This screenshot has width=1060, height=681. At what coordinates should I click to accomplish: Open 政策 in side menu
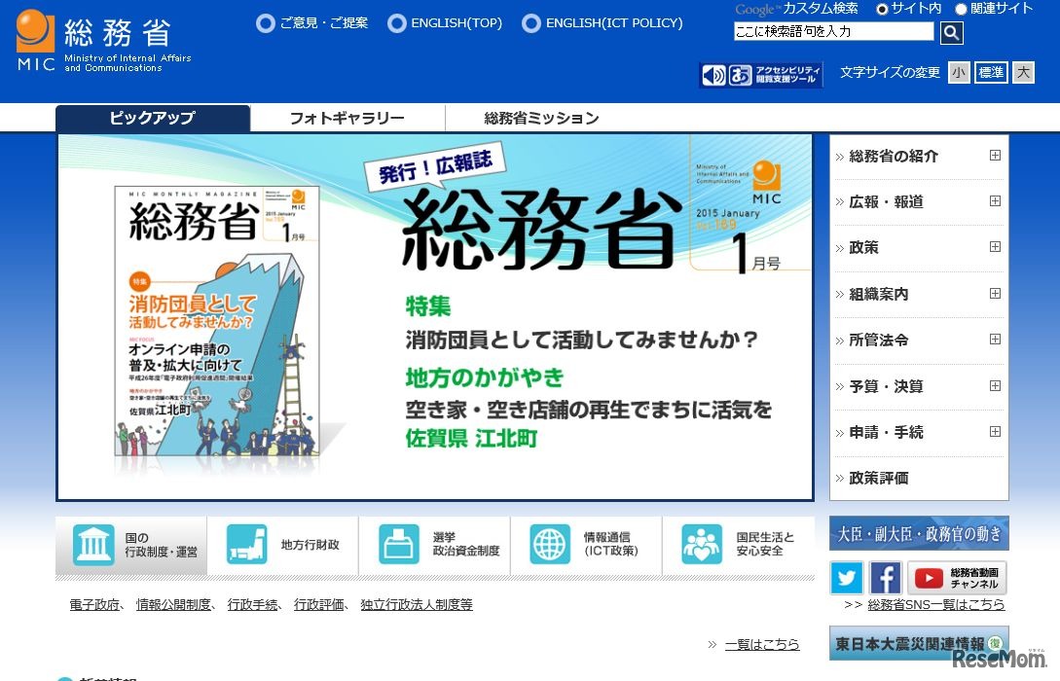tap(863, 248)
